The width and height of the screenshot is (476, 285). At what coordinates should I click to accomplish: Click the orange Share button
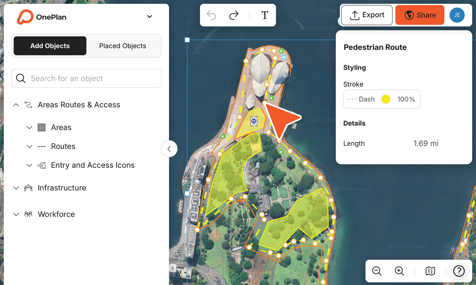[x=420, y=15]
